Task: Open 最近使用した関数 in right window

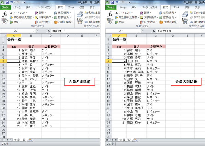Action: coord(127,17)
